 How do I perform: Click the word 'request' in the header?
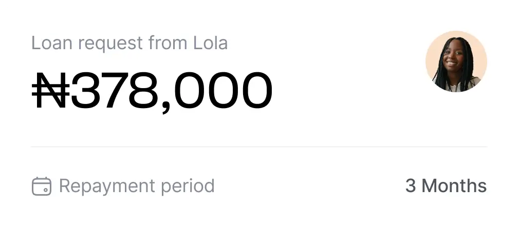110,44
